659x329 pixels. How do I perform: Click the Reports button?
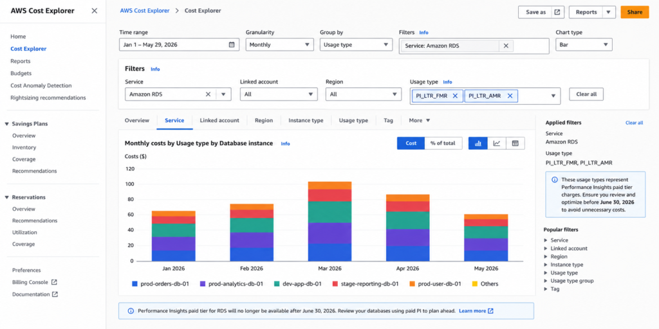point(586,12)
